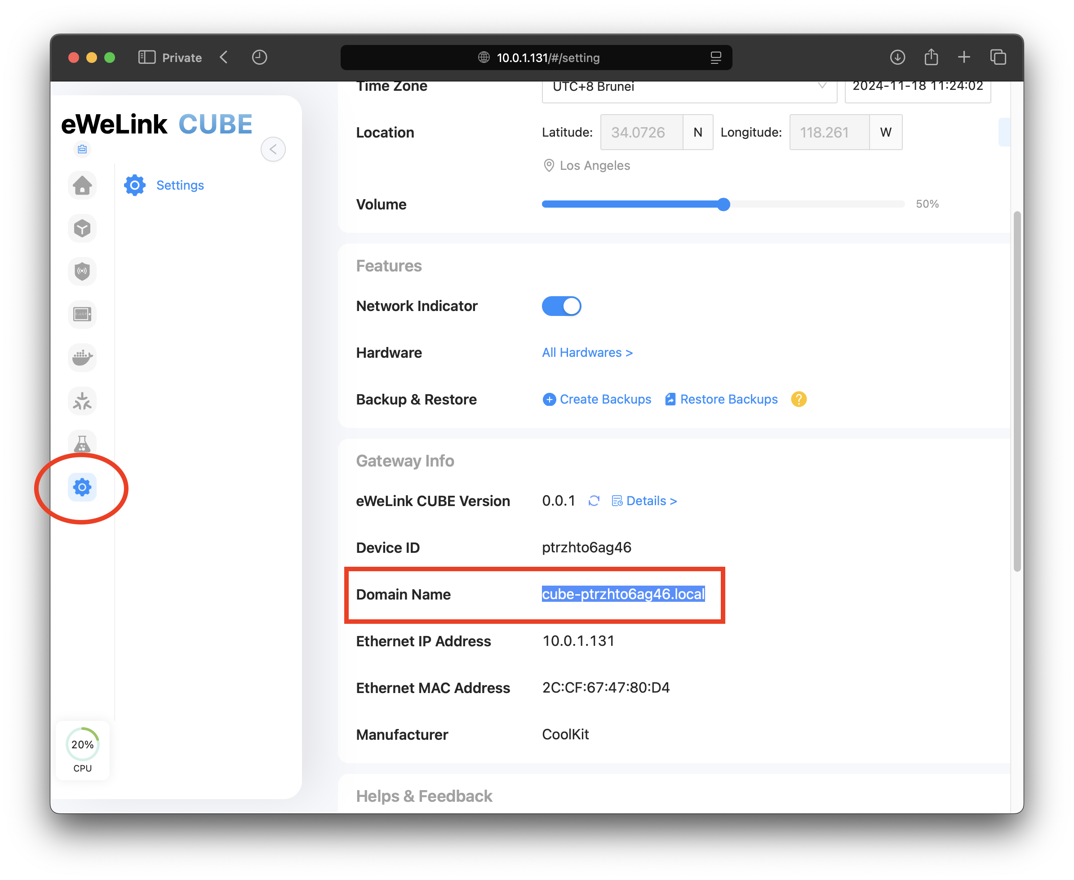
Task: Open the gear Settings sidebar tab
Action: [82, 487]
